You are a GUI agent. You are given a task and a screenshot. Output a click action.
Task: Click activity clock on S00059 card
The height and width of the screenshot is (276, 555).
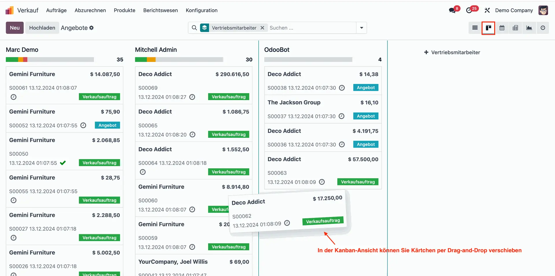coord(192,247)
